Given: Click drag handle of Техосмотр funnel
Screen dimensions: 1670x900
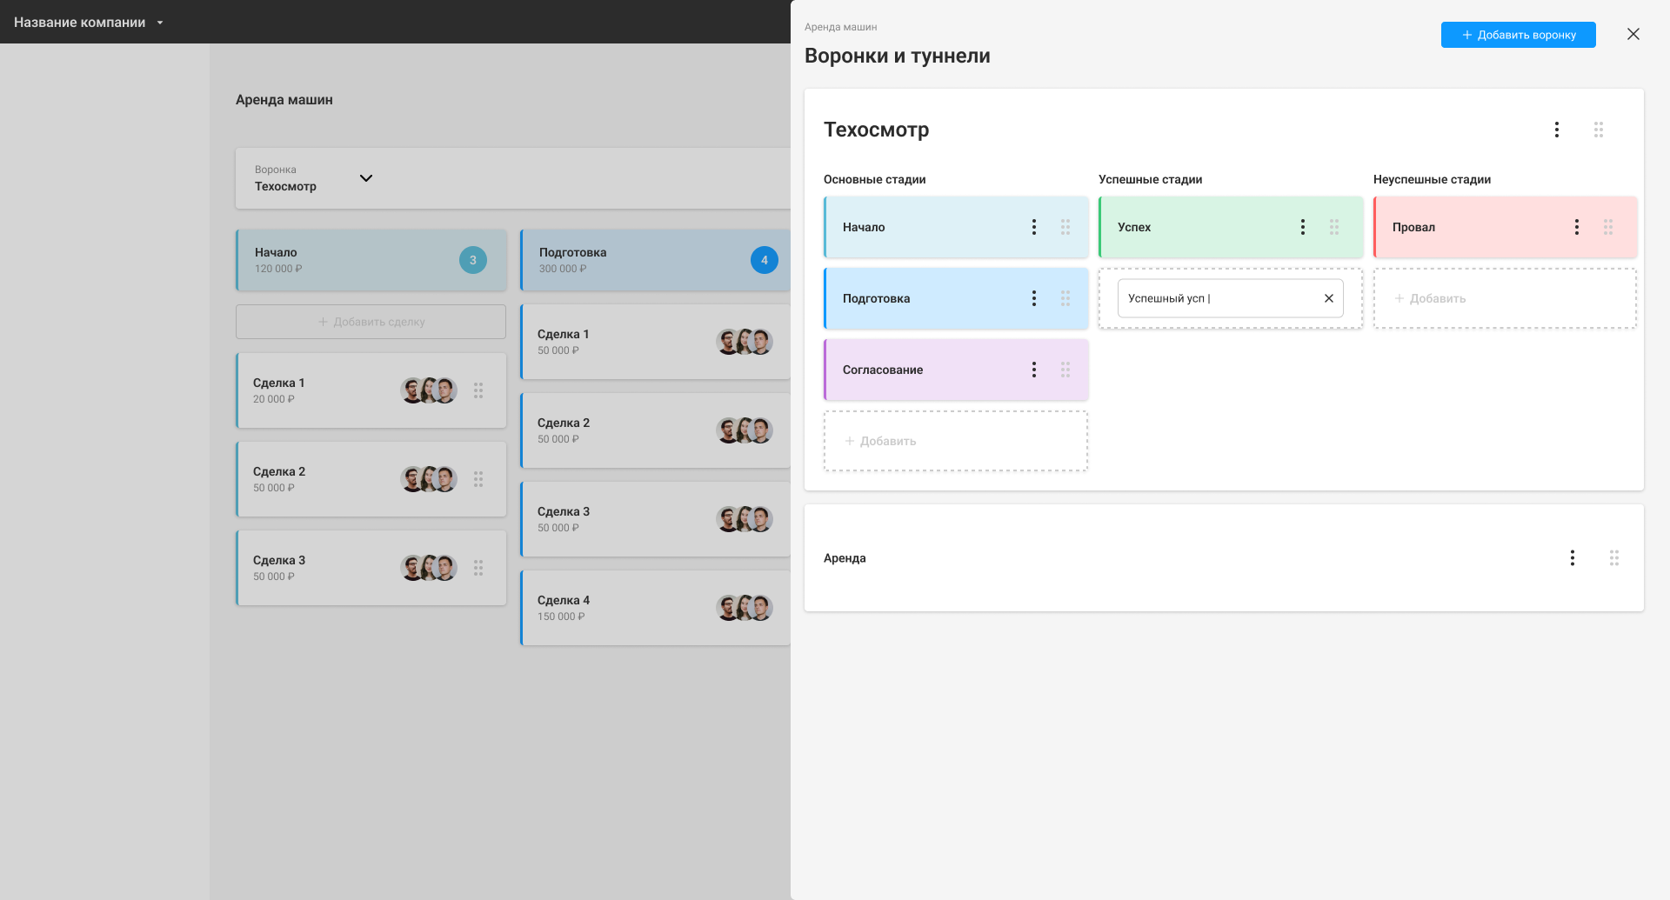Looking at the screenshot, I should [x=1598, y=130].
